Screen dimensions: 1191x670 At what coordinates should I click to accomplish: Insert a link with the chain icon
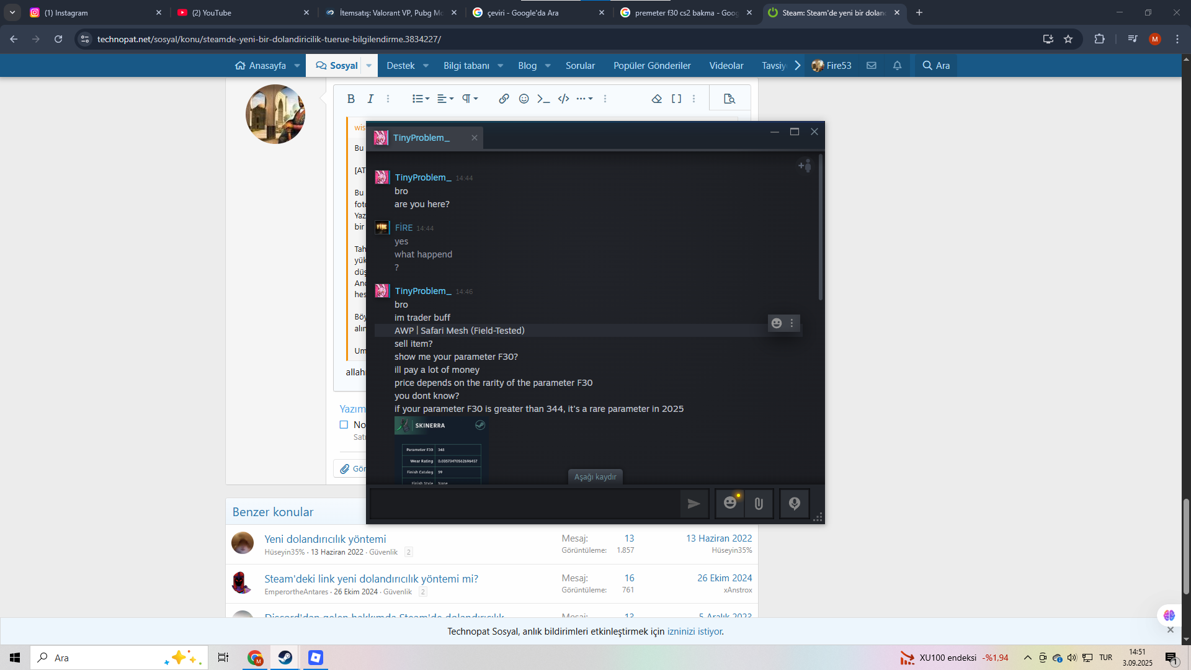(x=504, y=99)
